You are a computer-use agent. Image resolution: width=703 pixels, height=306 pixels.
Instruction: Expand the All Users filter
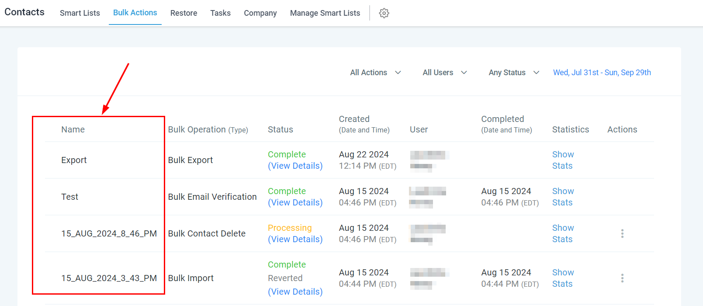445,73
